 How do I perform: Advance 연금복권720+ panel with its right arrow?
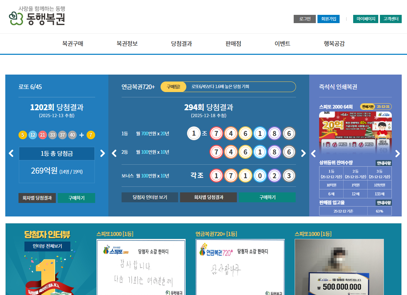pyautogui.click(x=303, y=153)
